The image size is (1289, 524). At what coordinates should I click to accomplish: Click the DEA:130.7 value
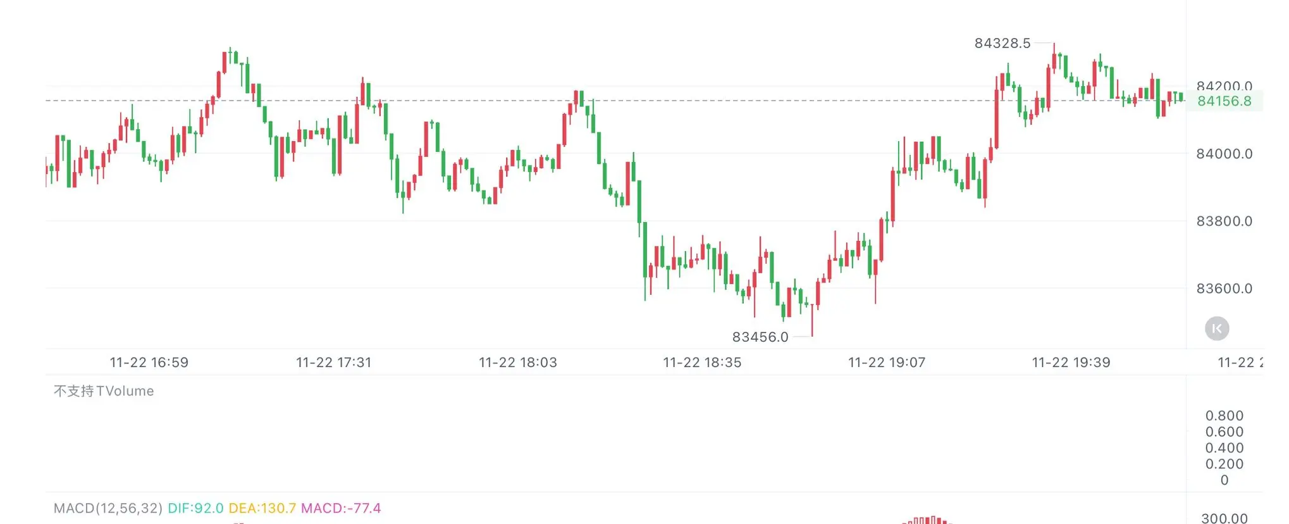pos(262,508)
